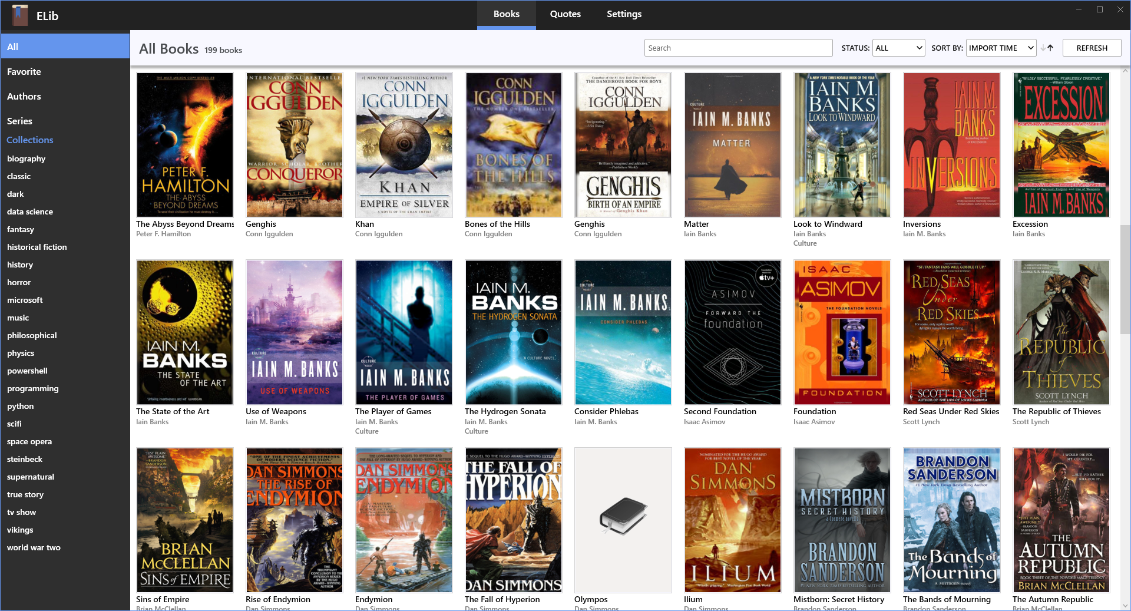Open Genghis Birth of an Empire cover
This screenshot has height=611, width=1131.
click(623, 145)
